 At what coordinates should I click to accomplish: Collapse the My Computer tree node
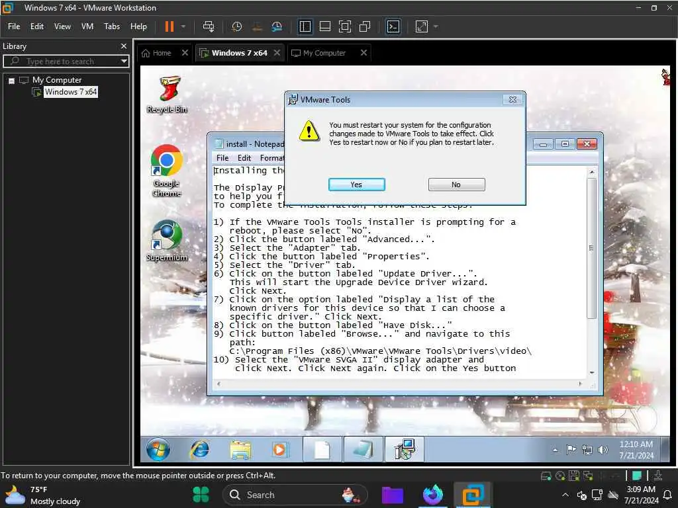12,81
